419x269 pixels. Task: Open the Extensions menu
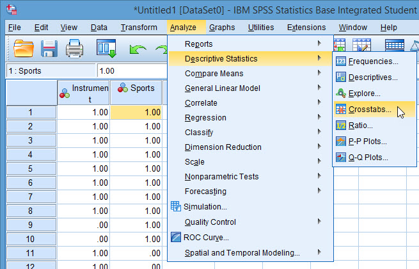point(306,28)
